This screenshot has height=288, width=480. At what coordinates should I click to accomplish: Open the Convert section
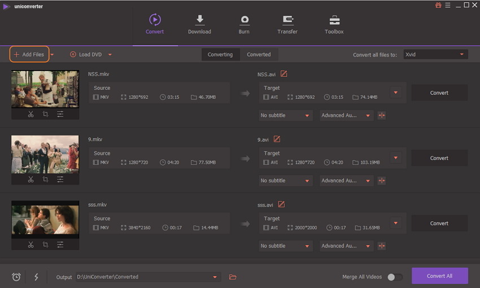(x=155, y=24)
